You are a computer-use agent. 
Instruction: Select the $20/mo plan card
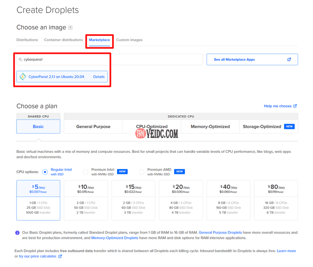181,200
